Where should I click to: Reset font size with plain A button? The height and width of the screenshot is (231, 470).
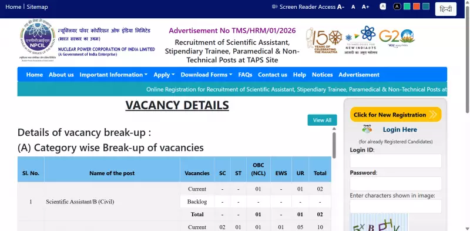[x=353, y=7]
